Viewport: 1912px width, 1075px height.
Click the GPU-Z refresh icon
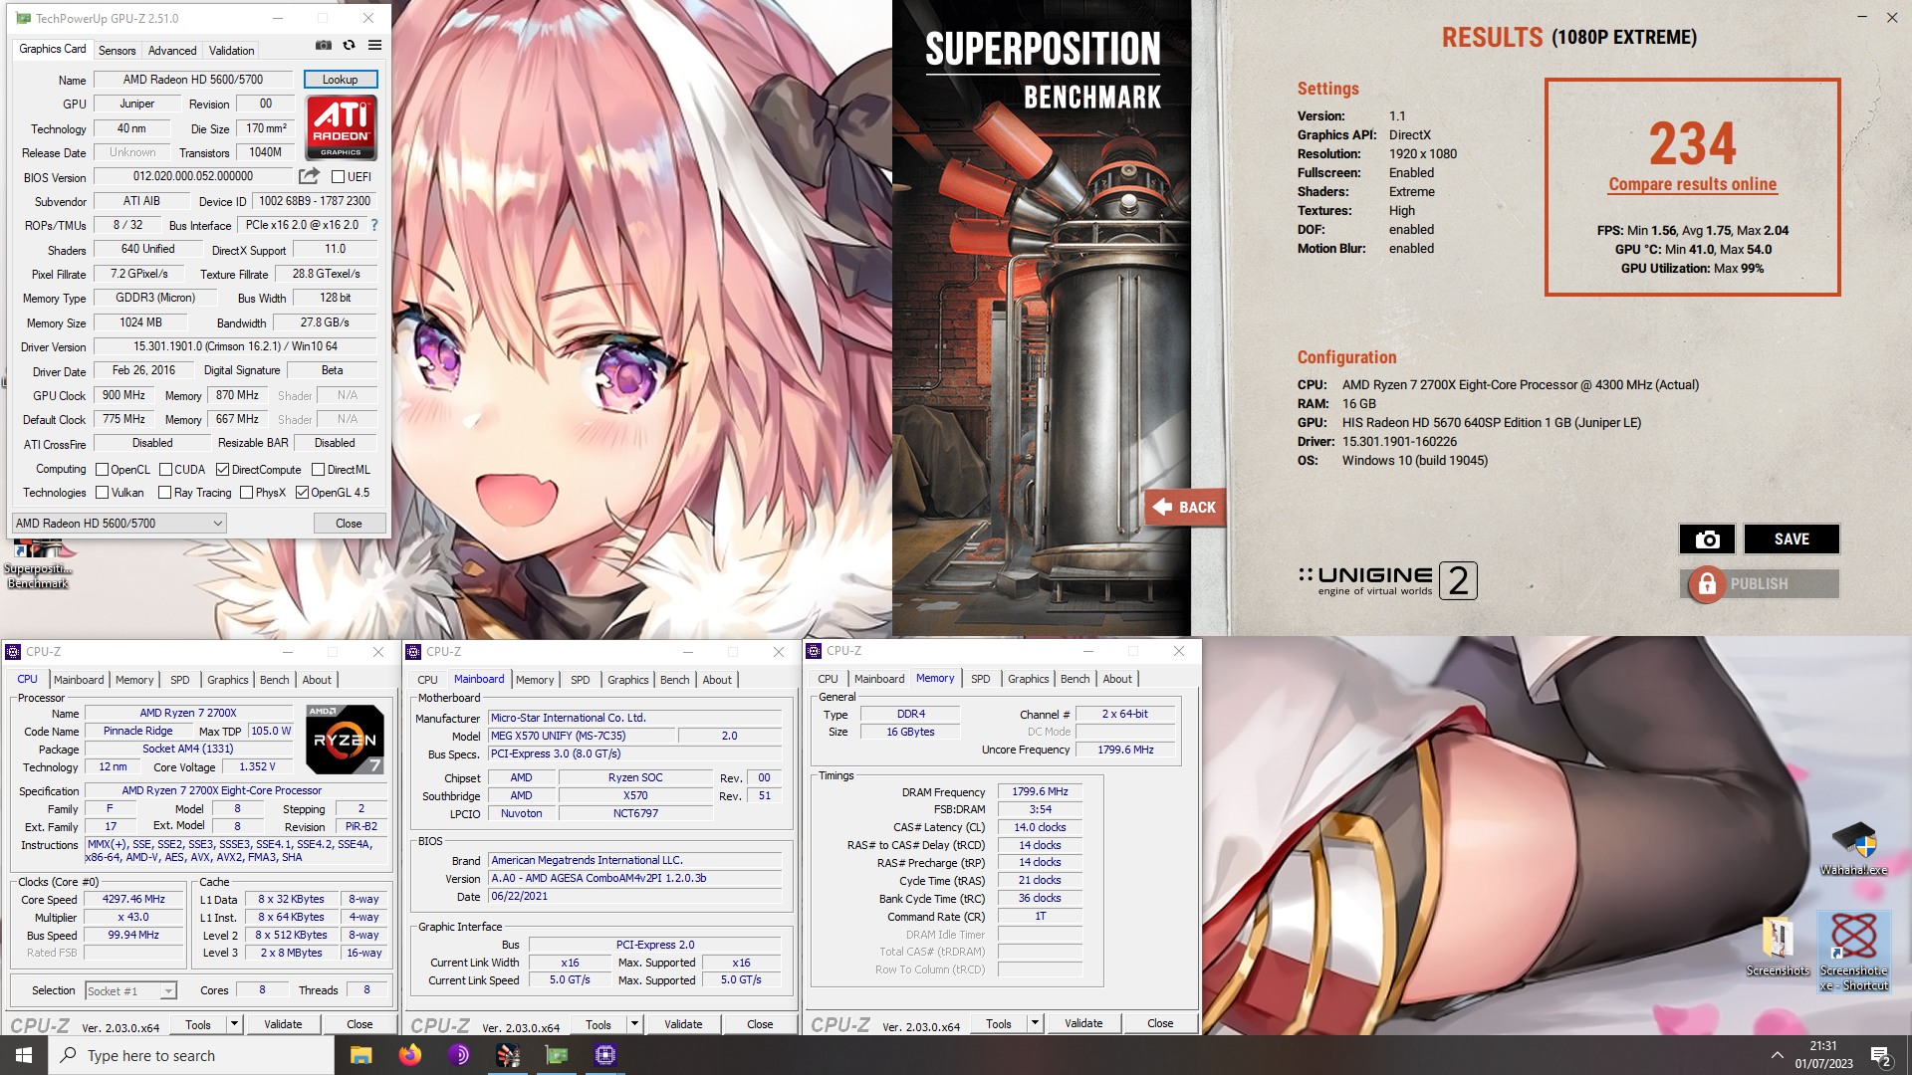(x=349, y=45)
